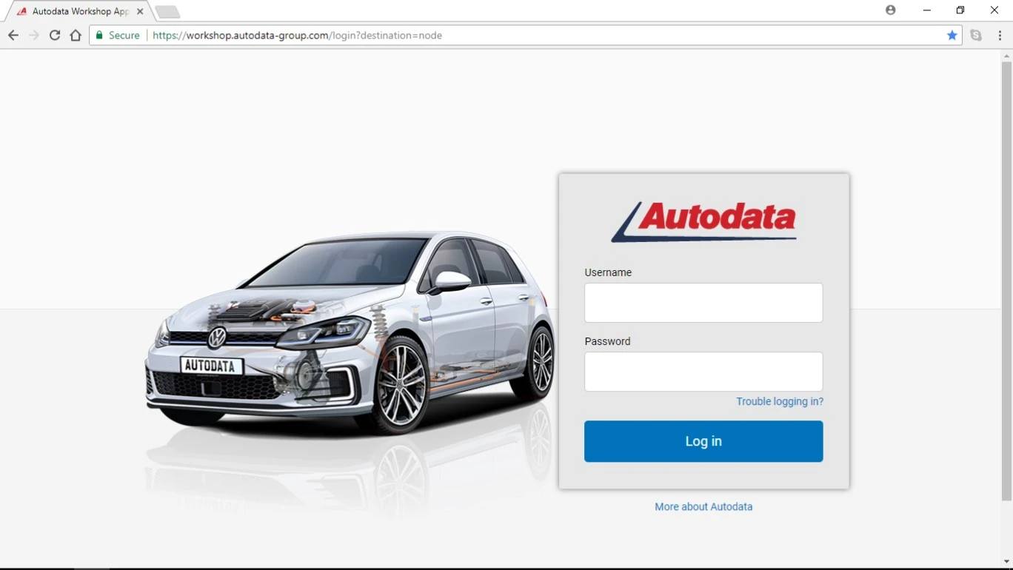Image resolution: width=1013 pixels, height=570 pixels.
Task: Click the scrollbar down arrow
Action: pyautogui.click(x=1008, y=561)
